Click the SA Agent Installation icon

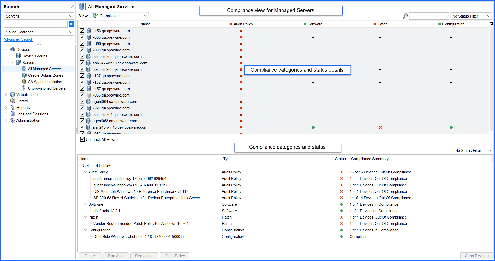tap(24, 82)
